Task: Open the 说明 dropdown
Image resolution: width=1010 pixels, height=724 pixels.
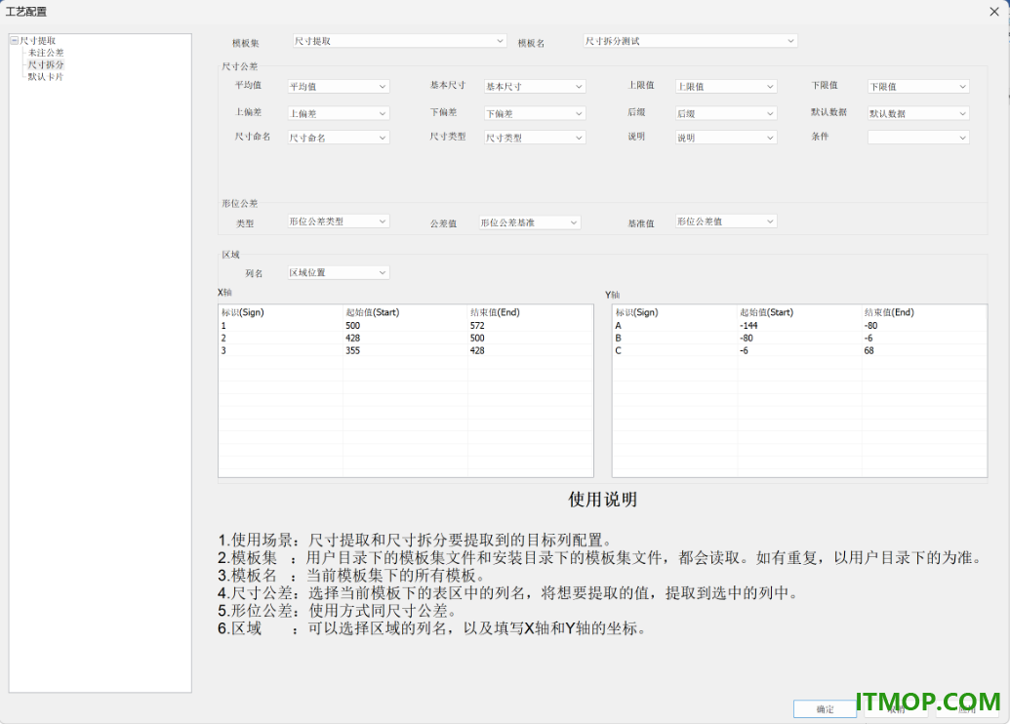Action: (x=726, y=138)
